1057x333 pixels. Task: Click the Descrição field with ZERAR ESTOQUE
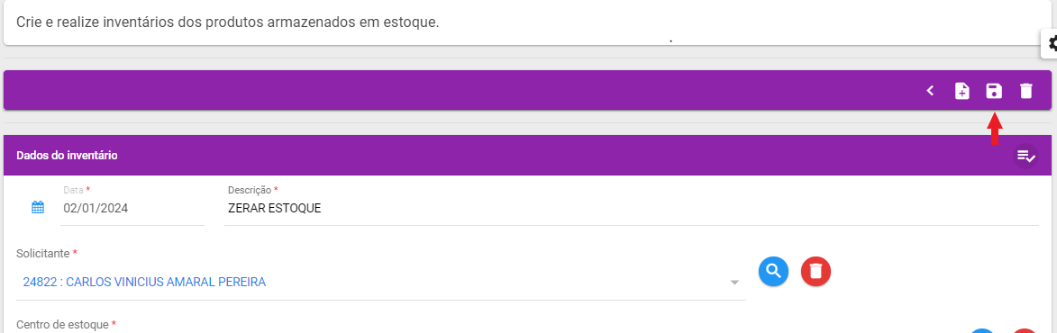[631, 209]
